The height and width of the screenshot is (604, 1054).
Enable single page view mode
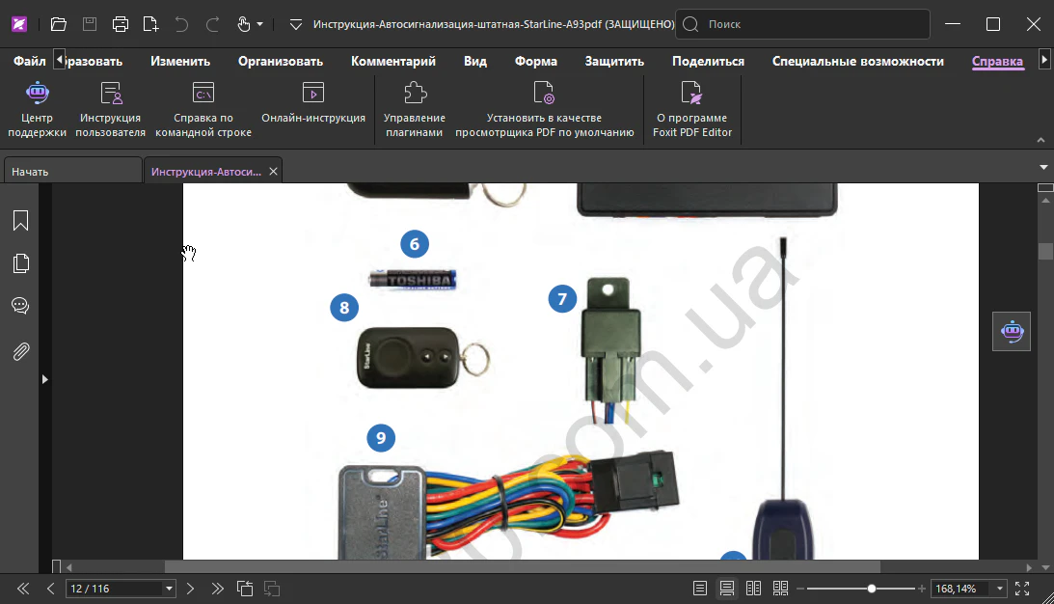click(700, 589)
